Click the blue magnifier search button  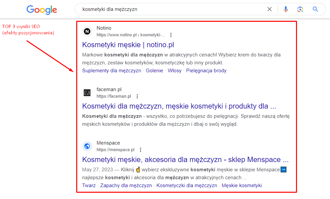point(315,9)
